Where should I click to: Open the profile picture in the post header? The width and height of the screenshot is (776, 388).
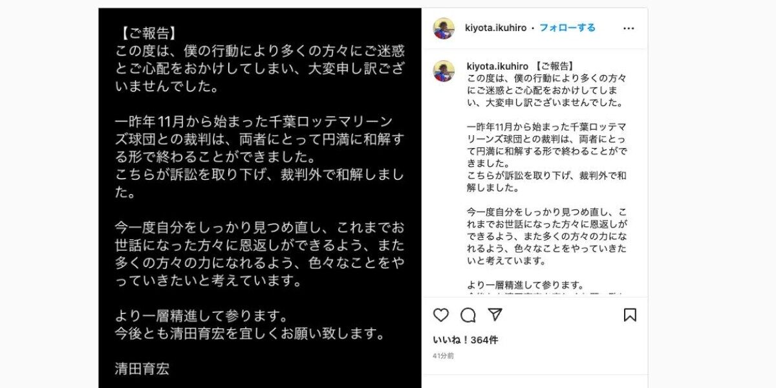444,28
